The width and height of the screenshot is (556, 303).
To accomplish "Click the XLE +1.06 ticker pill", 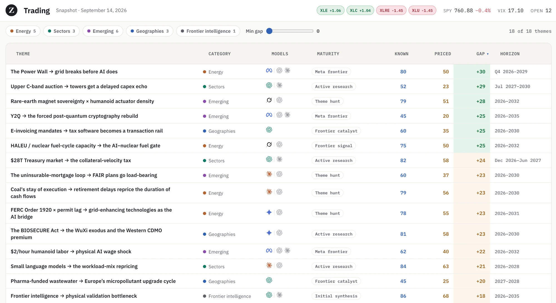I will 331,11.
